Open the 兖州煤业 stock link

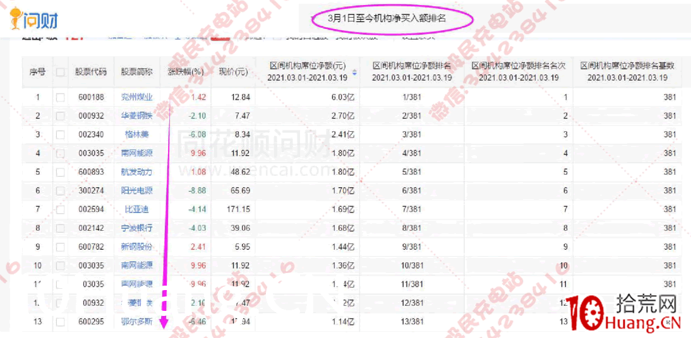[x=136, y=97]
